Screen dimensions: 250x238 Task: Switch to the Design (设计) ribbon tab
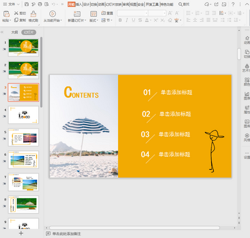pyautogui.click(x=86, y=4)
